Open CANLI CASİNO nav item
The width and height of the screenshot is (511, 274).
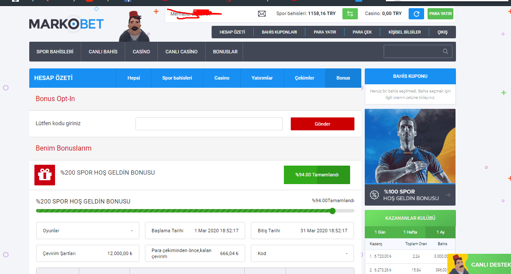(181, 52)
